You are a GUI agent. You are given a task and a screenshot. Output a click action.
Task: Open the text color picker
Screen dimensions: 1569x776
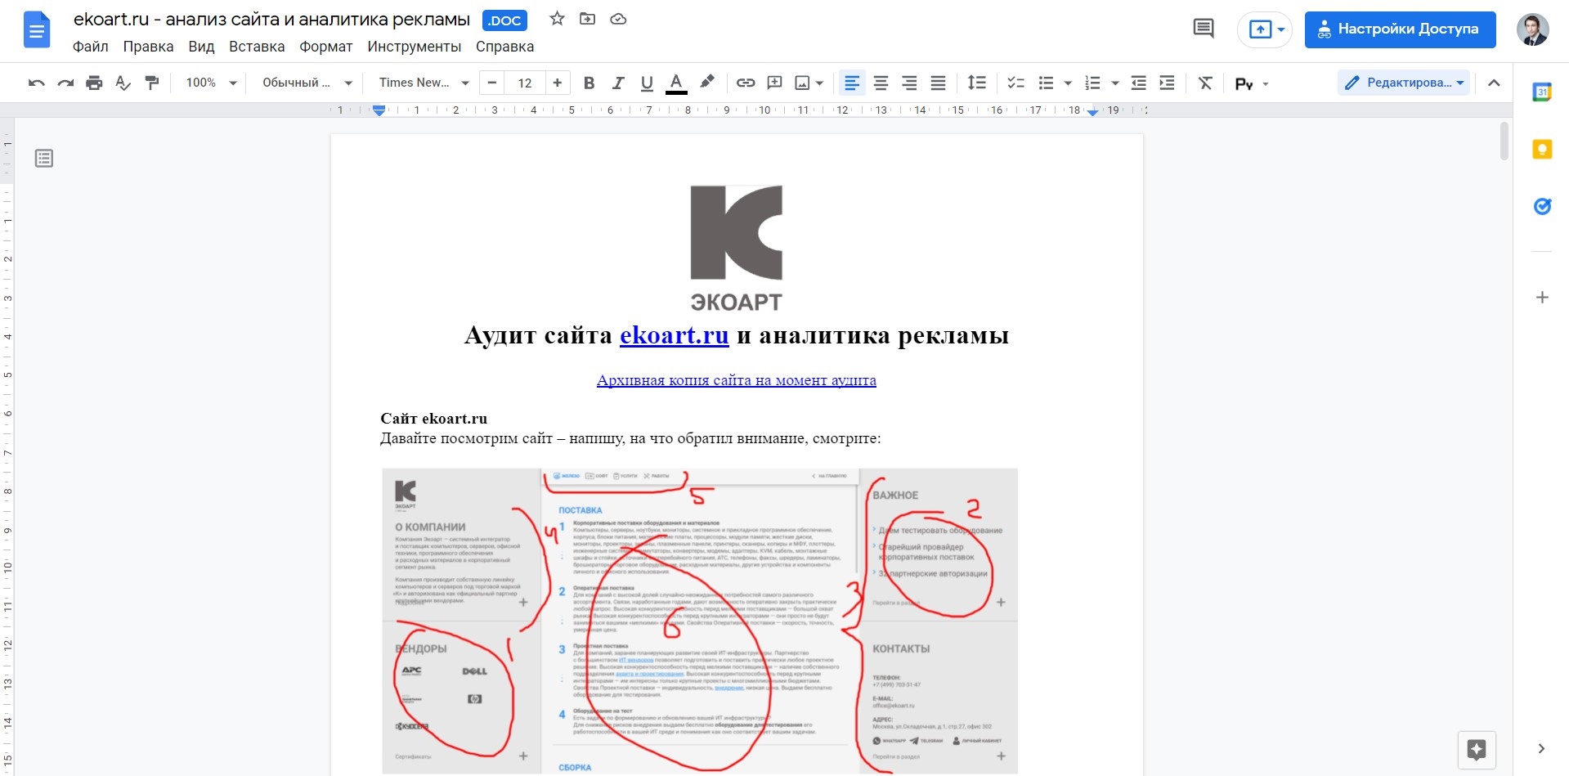(676, 83)
